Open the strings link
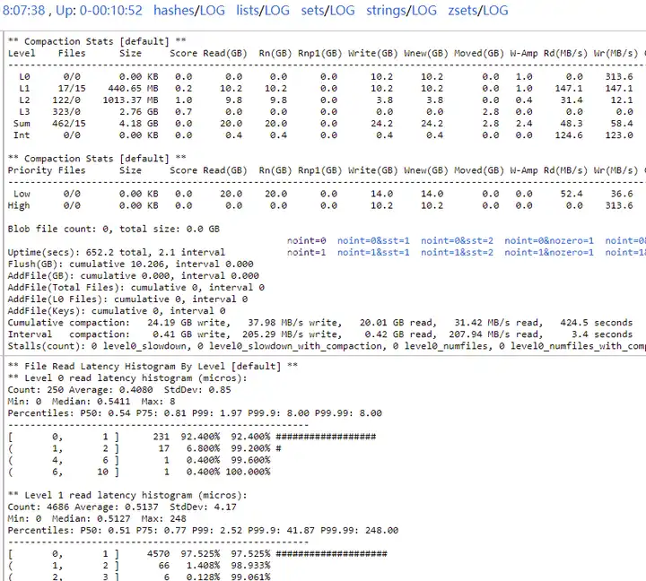The image size is (646, 581). coord(386,10)
